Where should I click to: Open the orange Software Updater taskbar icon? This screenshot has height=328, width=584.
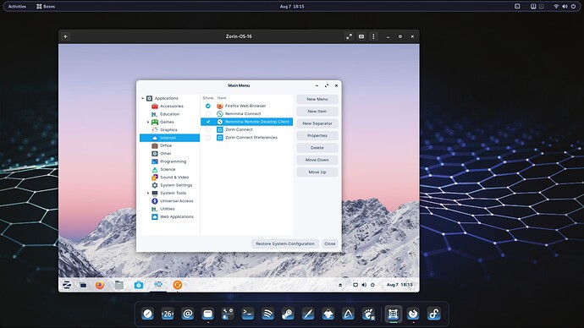point(178,285)
